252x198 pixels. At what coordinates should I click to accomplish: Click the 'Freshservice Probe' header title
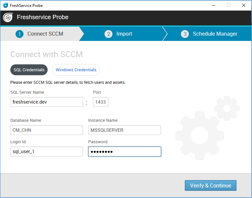43,17
